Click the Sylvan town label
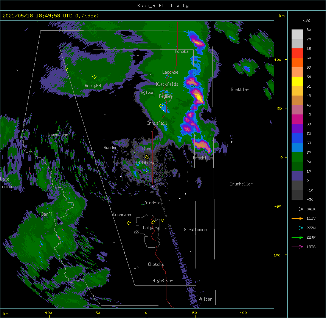This screenshot has height=318, width=326. tap(147, 93)
